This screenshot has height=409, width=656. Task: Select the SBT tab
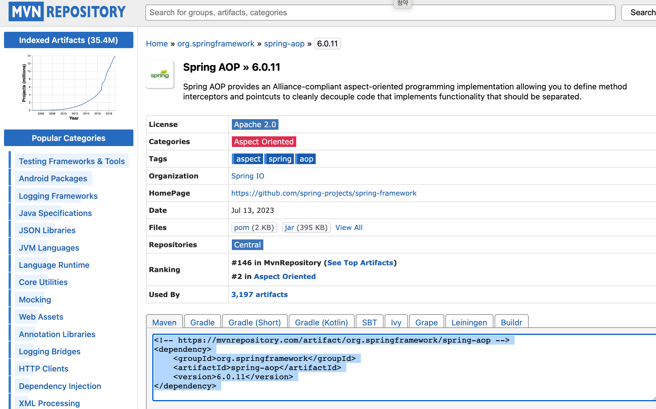click(x=369, y=323)
